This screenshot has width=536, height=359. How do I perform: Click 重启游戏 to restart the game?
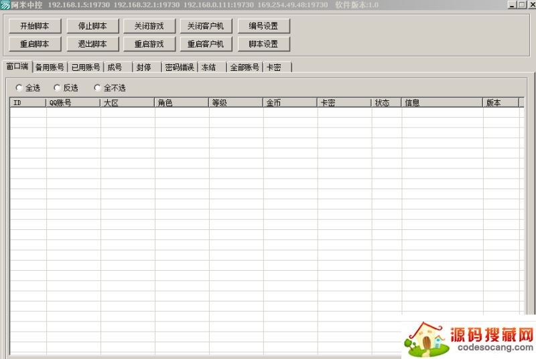(149, 44)
